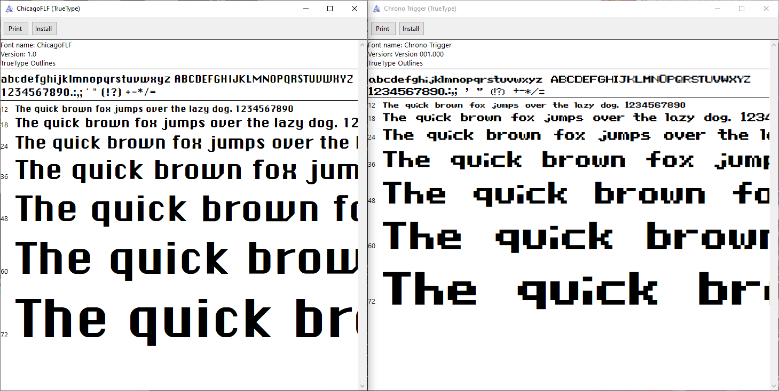Viewport: 779px width, 391px height.
Task: Minimize the ChicagoFLF font window
Action: pyautogui.click(x=305, y=9)
